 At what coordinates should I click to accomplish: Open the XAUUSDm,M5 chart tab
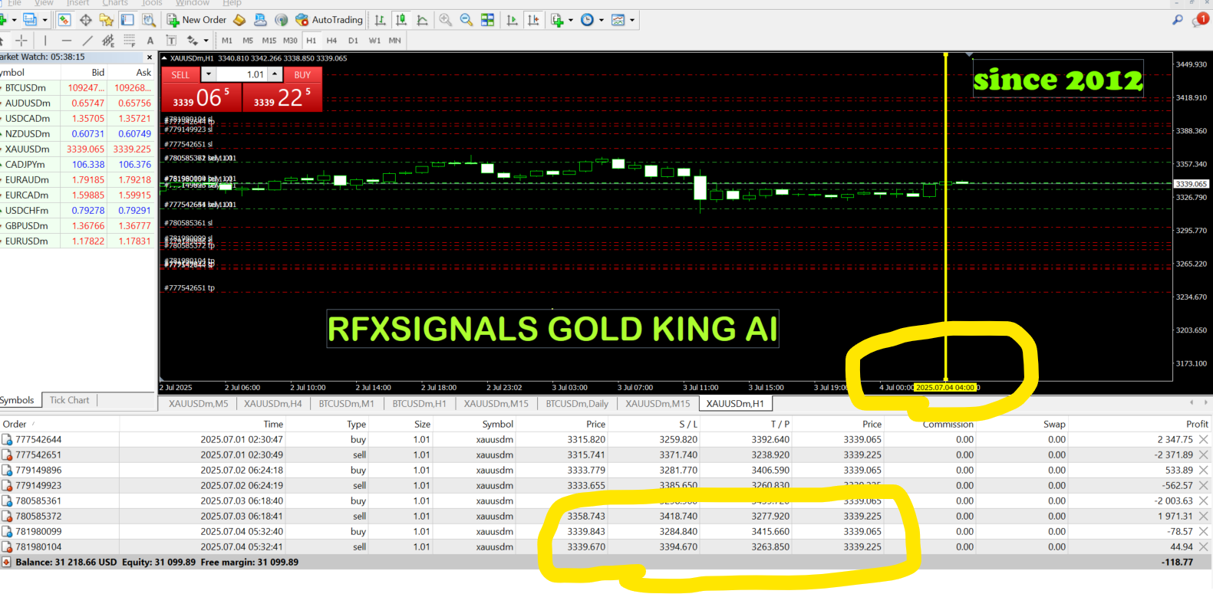pyautogui.click(x=199, y=404)
